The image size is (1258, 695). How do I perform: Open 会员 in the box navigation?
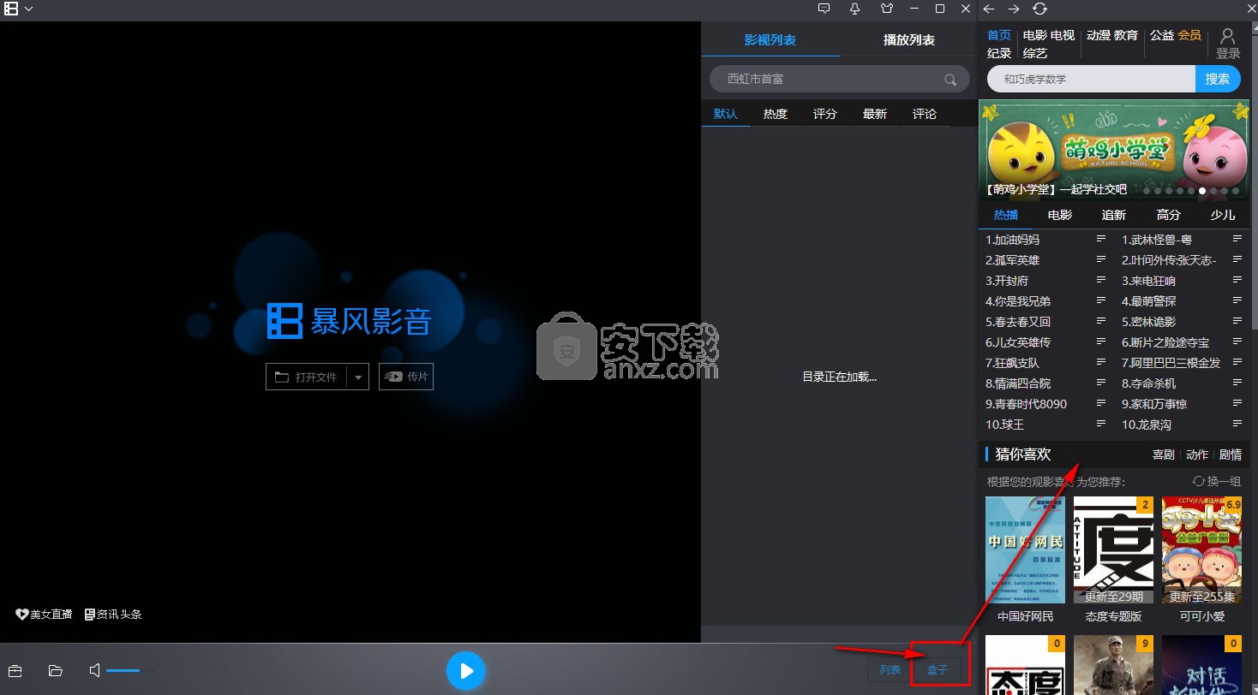(1189, 35)
